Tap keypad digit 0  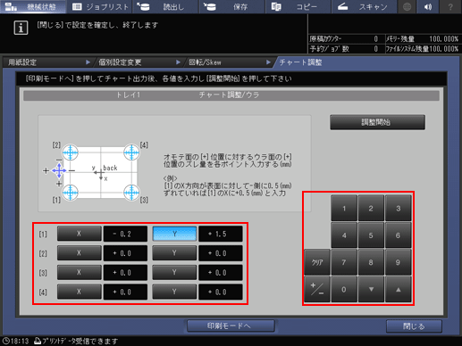[344, 289]
